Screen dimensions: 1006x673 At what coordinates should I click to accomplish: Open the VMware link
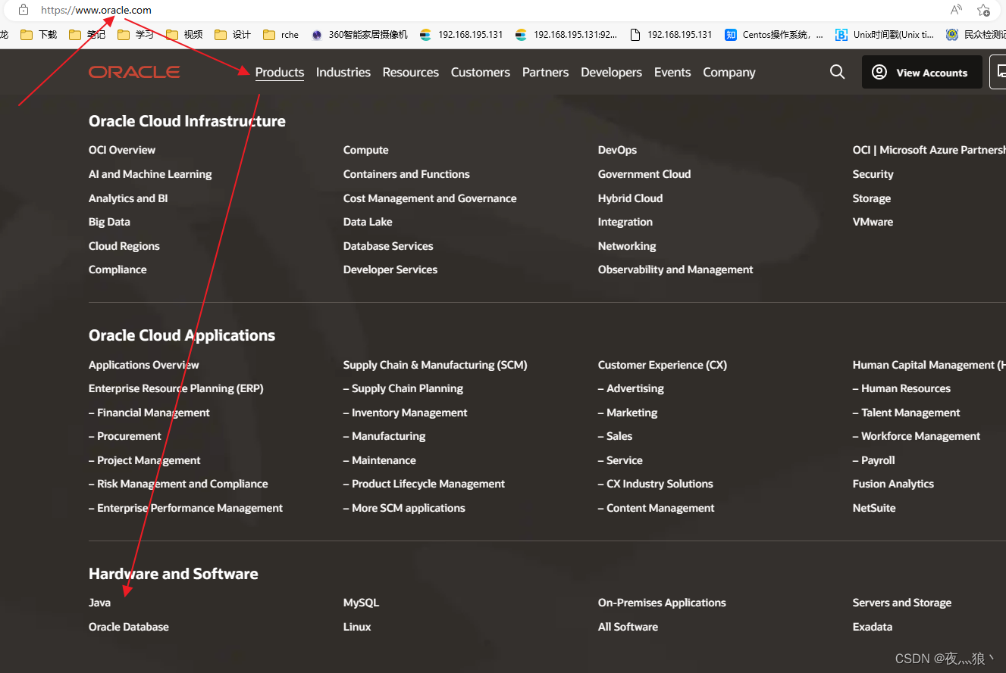[x=873, y=222]
